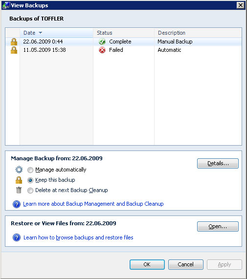The image size is (247, 279).
Task: Click Open to restore or view files
Action: click(x=218, y=226)
